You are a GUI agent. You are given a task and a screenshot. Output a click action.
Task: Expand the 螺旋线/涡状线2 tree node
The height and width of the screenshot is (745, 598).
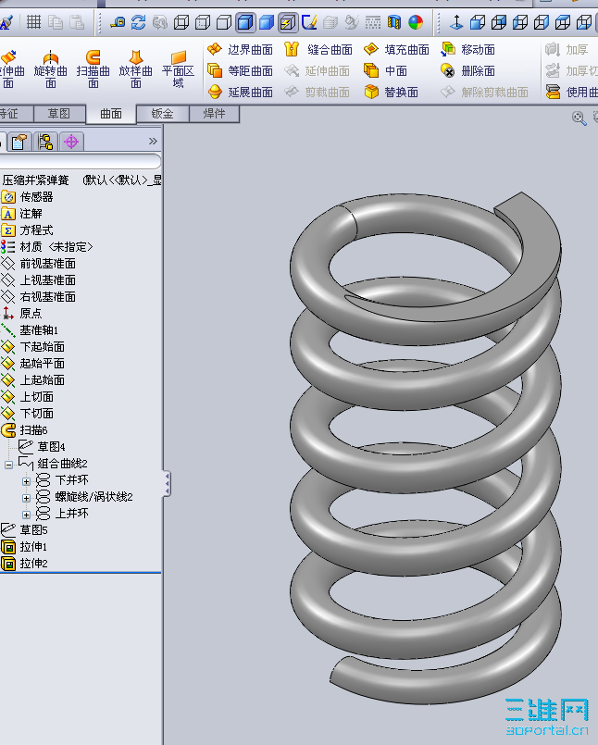(26, 498)
